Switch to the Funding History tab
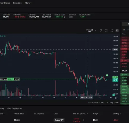 (x=15, y=108)
